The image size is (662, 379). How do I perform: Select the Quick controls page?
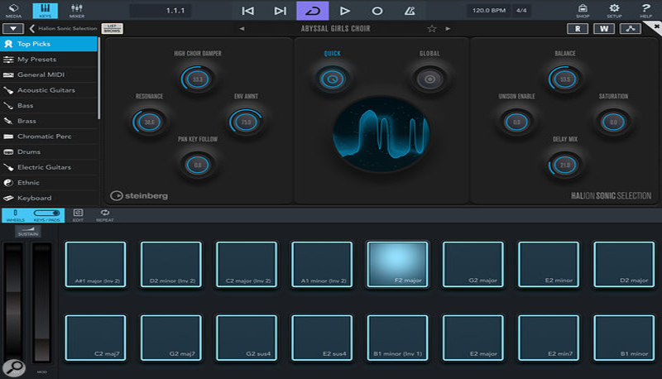333,79
